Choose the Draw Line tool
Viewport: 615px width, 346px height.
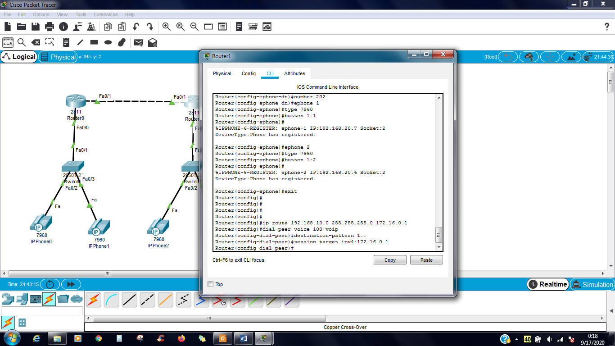(80, 42)
